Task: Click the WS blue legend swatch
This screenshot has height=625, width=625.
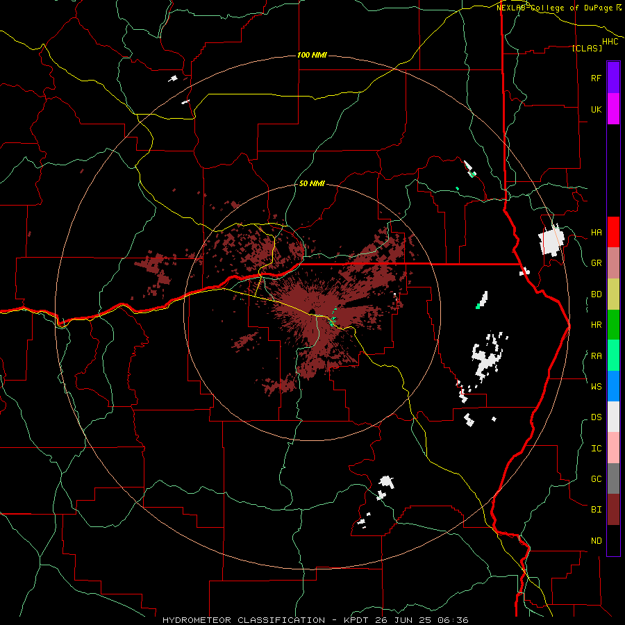Action: 613,386
